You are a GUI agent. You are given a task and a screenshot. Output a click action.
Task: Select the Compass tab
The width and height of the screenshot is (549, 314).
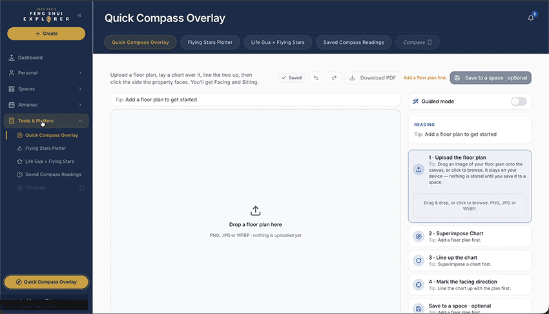coord(417,43)
